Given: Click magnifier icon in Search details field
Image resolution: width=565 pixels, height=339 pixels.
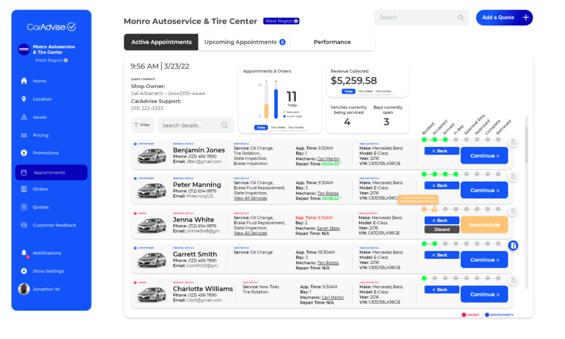Looking at the screenshot, I should click(x=225, y=125).
